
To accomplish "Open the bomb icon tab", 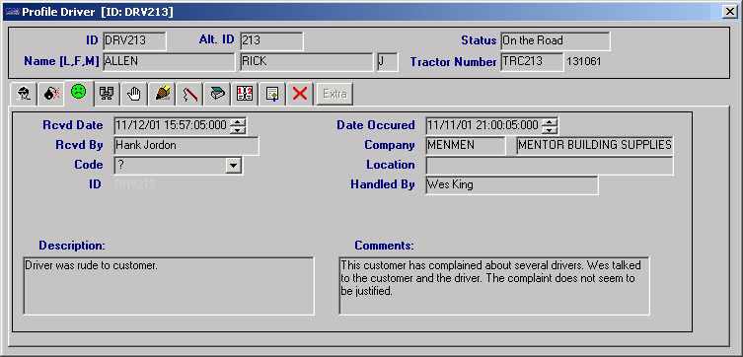I will [x=51, y=94].
